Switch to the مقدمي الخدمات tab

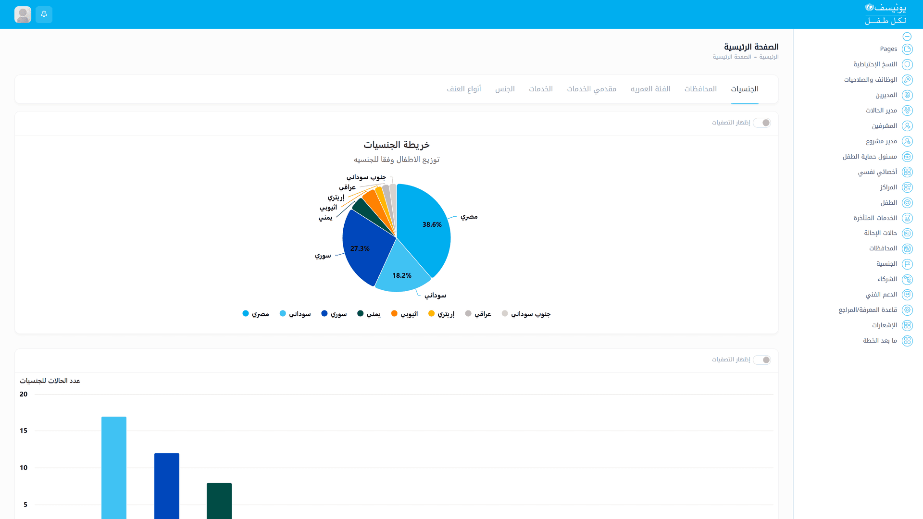(x=592, y=89)
